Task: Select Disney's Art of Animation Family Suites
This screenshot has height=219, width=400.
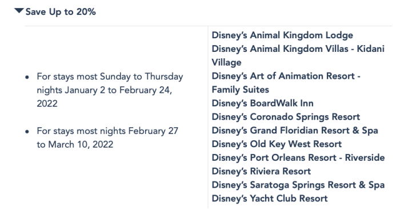Action: 286,83
